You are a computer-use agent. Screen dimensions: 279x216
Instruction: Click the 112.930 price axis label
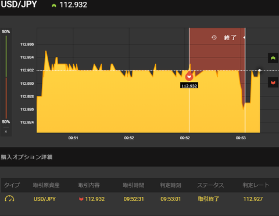pos(27,84)
